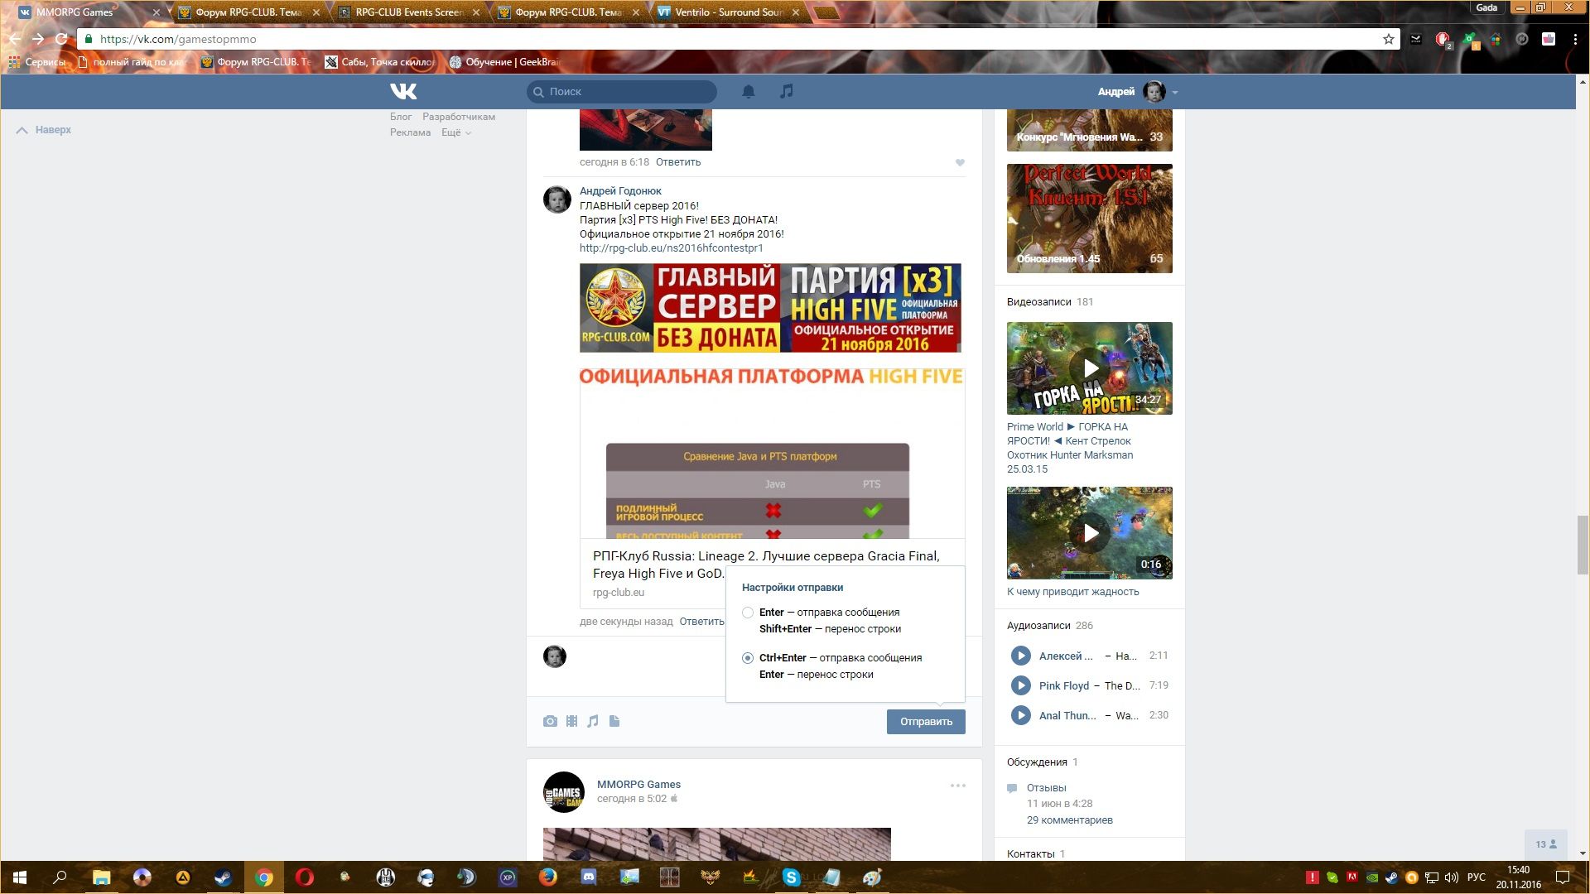
Task: Open post options three-dots menu
Action: [957, 786]
